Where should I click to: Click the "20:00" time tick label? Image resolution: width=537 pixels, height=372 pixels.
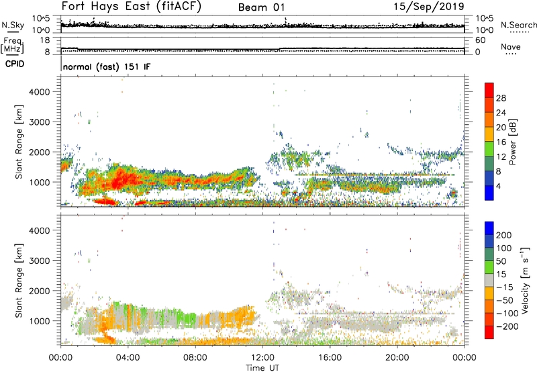(x=397, y=358)
